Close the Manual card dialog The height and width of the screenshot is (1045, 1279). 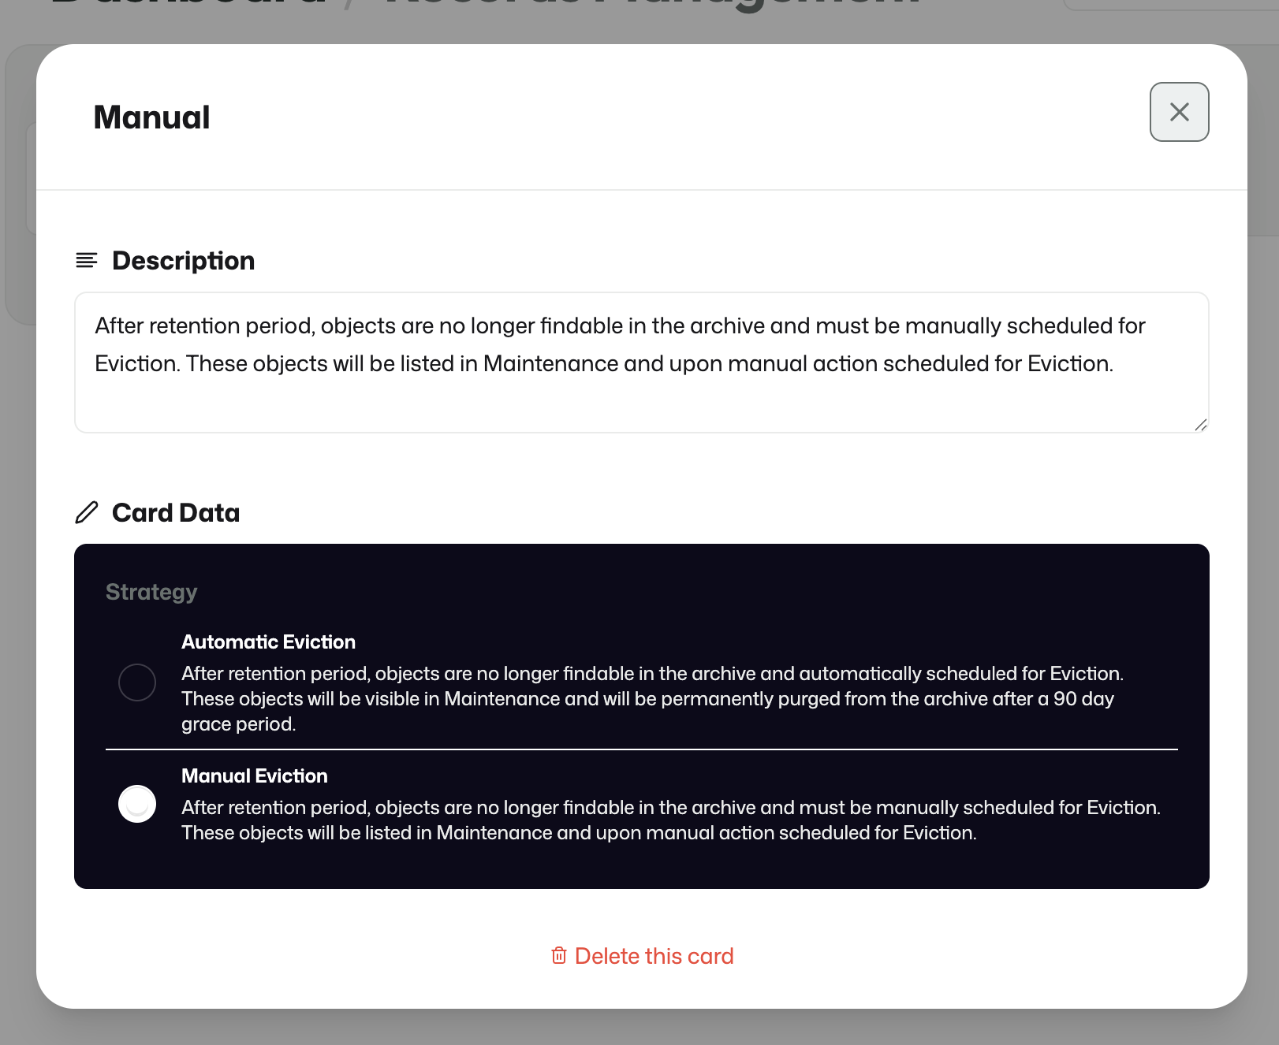tap(1179, 112)
